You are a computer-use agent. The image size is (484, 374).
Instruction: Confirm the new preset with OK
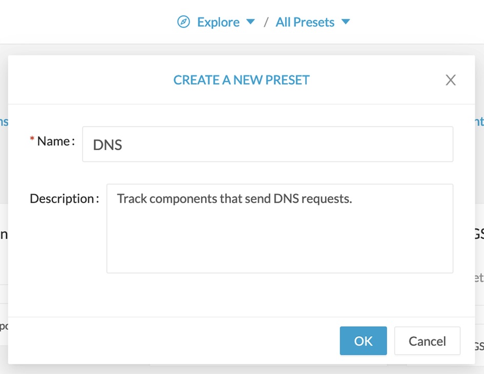coord(363,341)
